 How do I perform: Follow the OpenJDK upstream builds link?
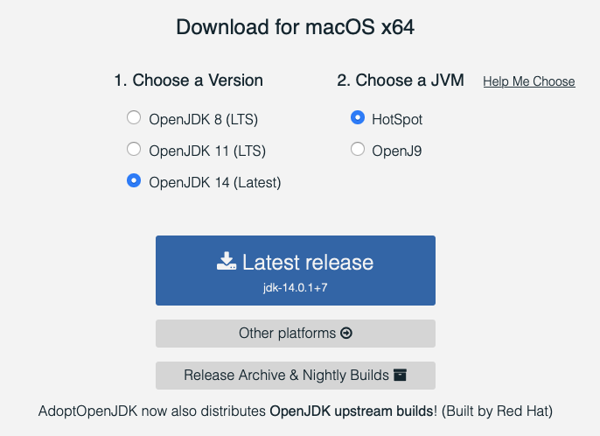pos(351,411)
